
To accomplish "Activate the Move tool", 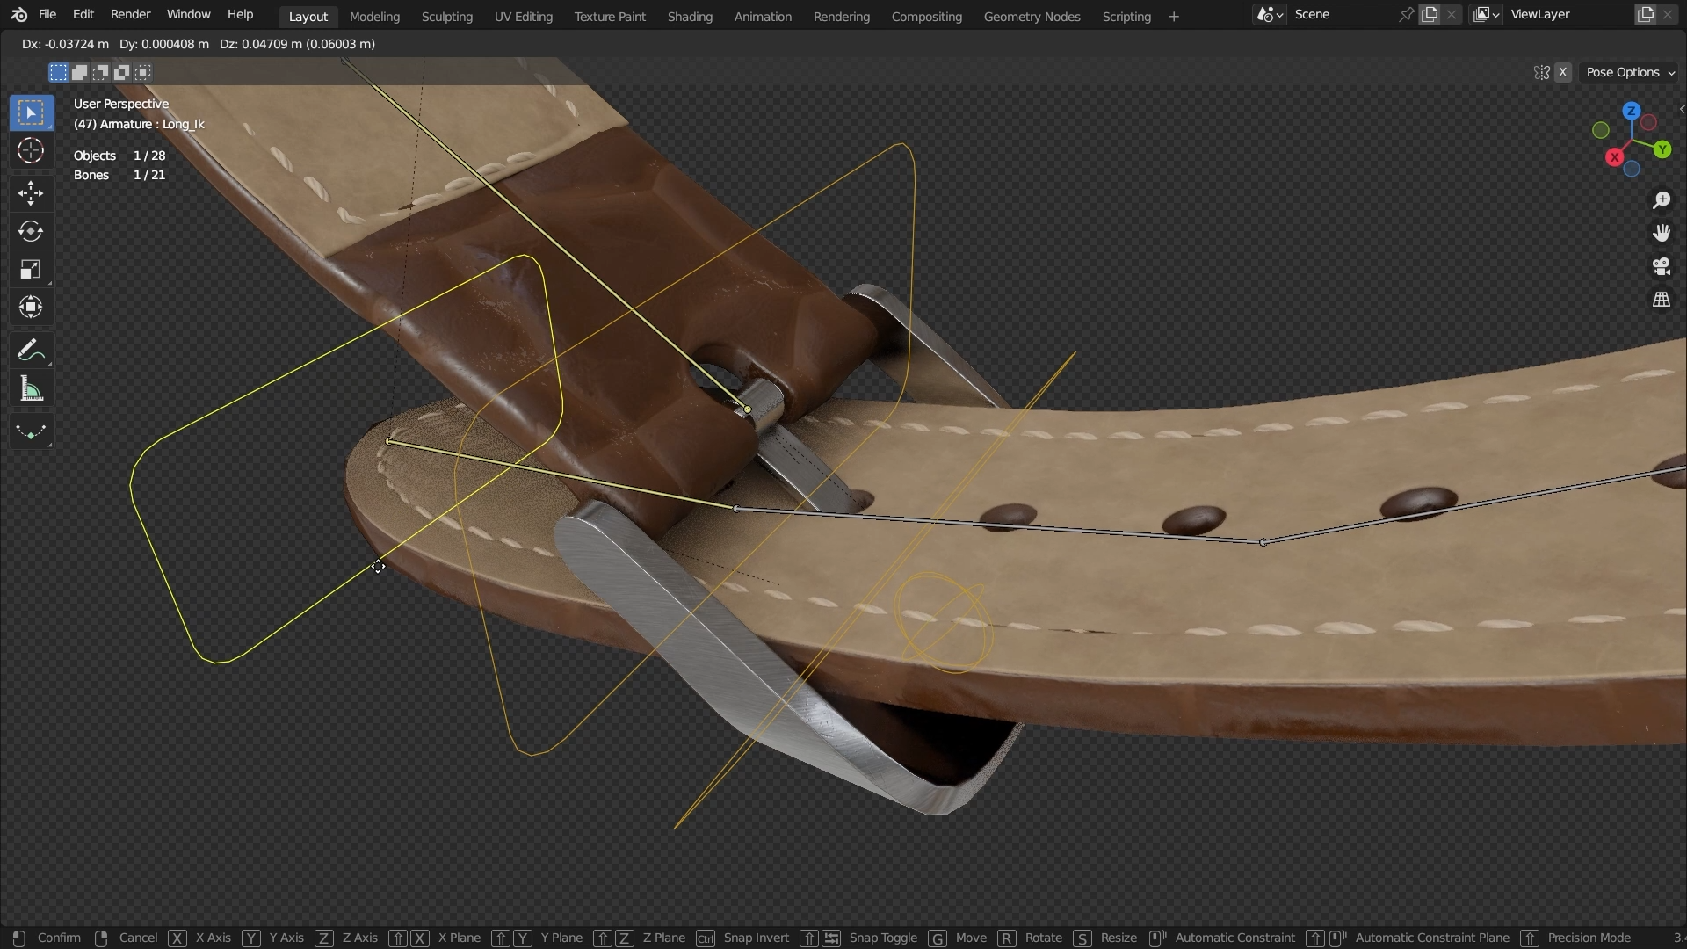I will 31,193.
